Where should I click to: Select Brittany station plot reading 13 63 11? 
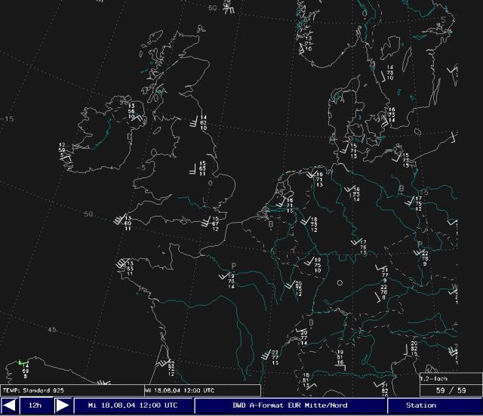129,267
